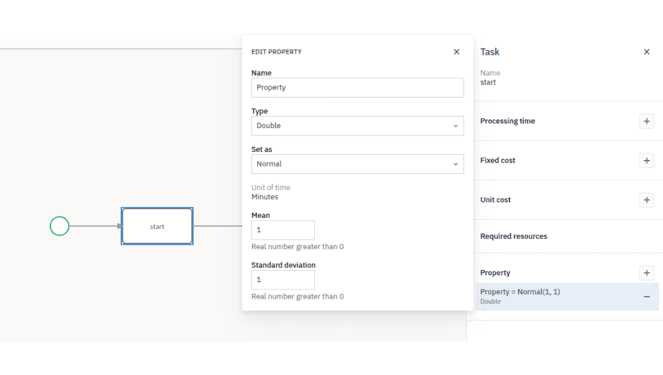Click the plus icon beside Unit cost
This screenshot has height=375, width=663.
click(646, 200)
